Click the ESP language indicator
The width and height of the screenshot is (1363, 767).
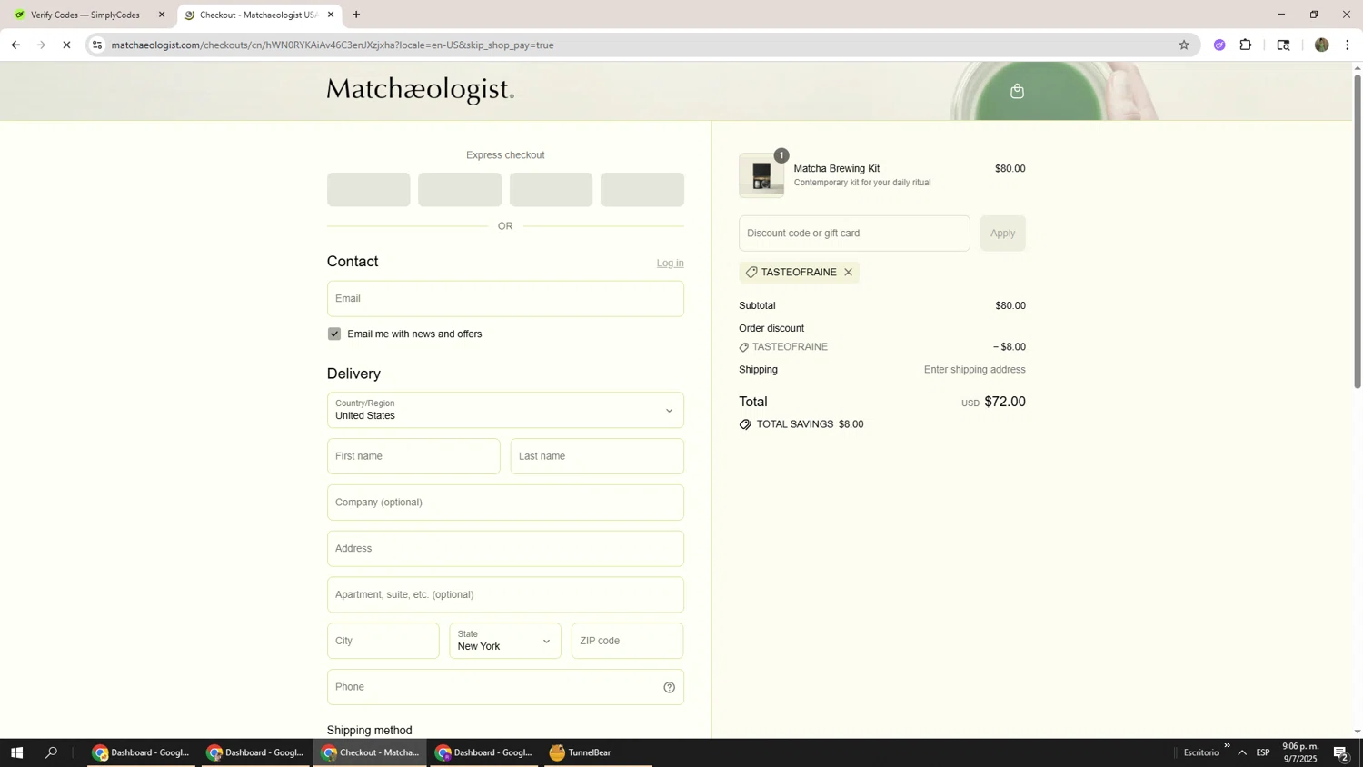1263,752
